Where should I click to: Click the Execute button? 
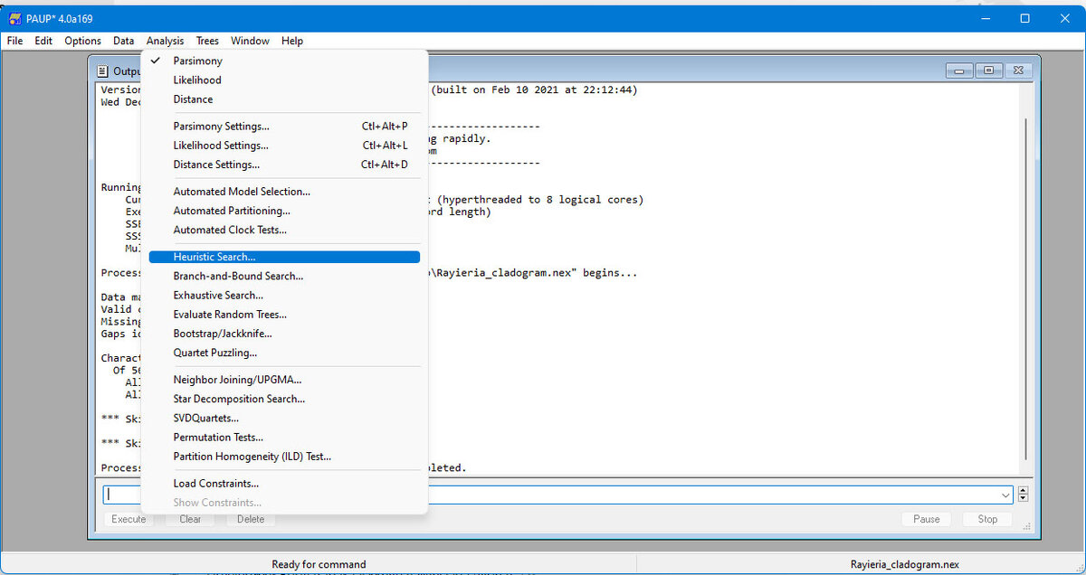[x=129, y=519]
